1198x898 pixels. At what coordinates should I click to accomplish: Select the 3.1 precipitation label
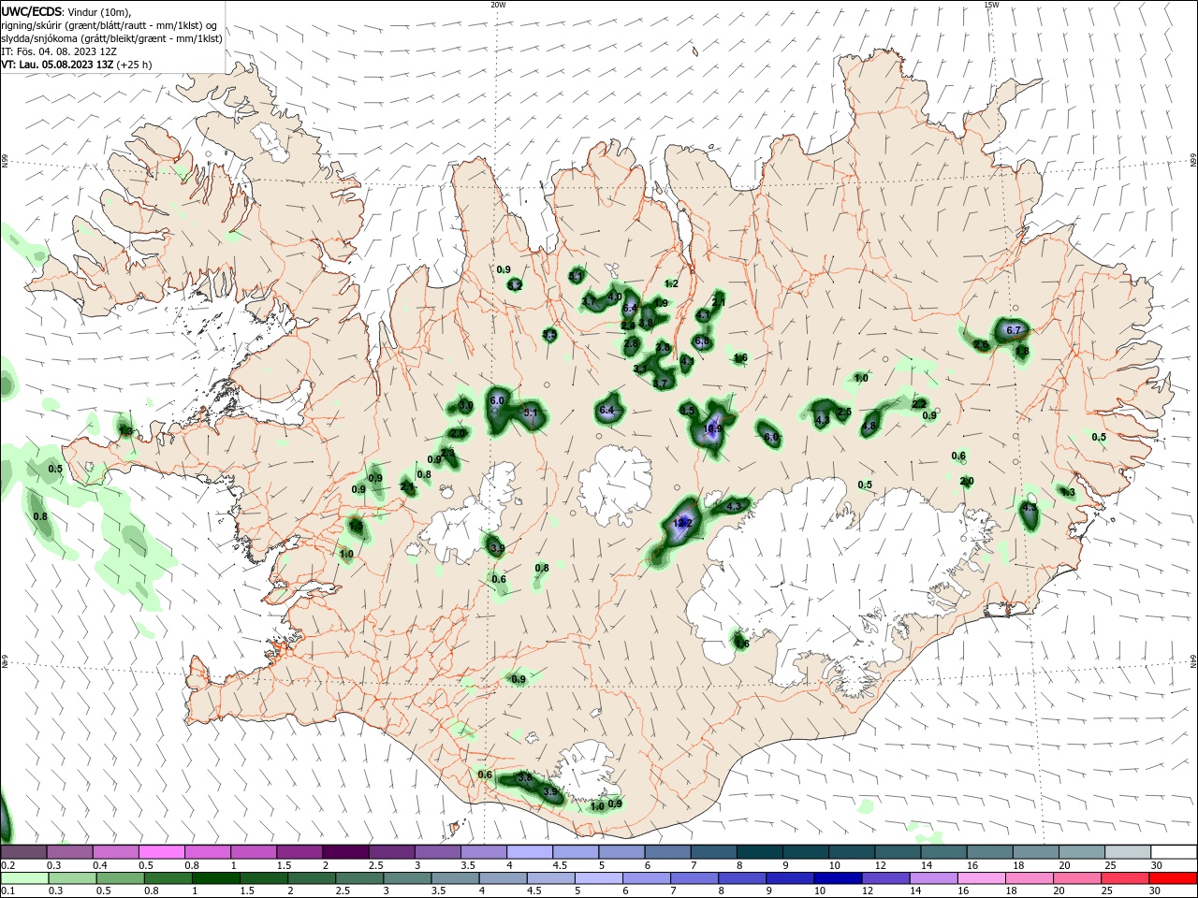tap(640, 369)
